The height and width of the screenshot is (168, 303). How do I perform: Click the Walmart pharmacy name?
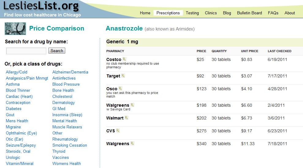click(x=115, y=118)
